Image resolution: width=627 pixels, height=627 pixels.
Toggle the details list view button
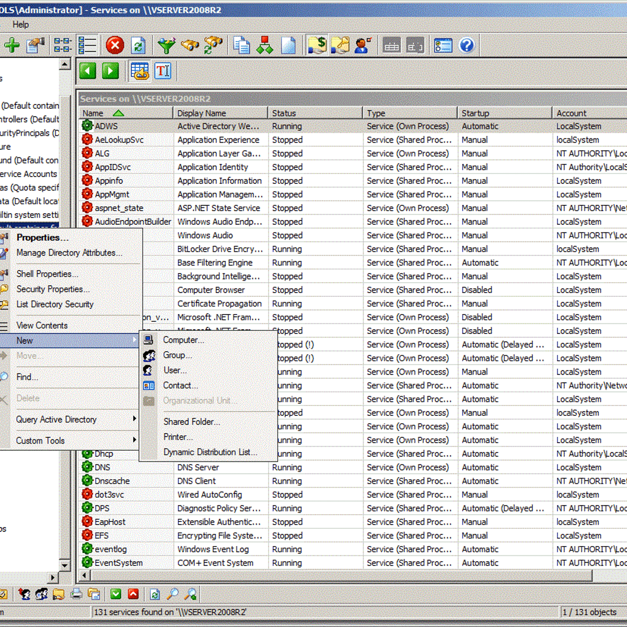click(87, 45)
